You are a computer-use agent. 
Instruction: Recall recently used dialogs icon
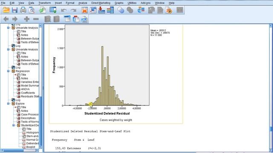coord(53,10)
